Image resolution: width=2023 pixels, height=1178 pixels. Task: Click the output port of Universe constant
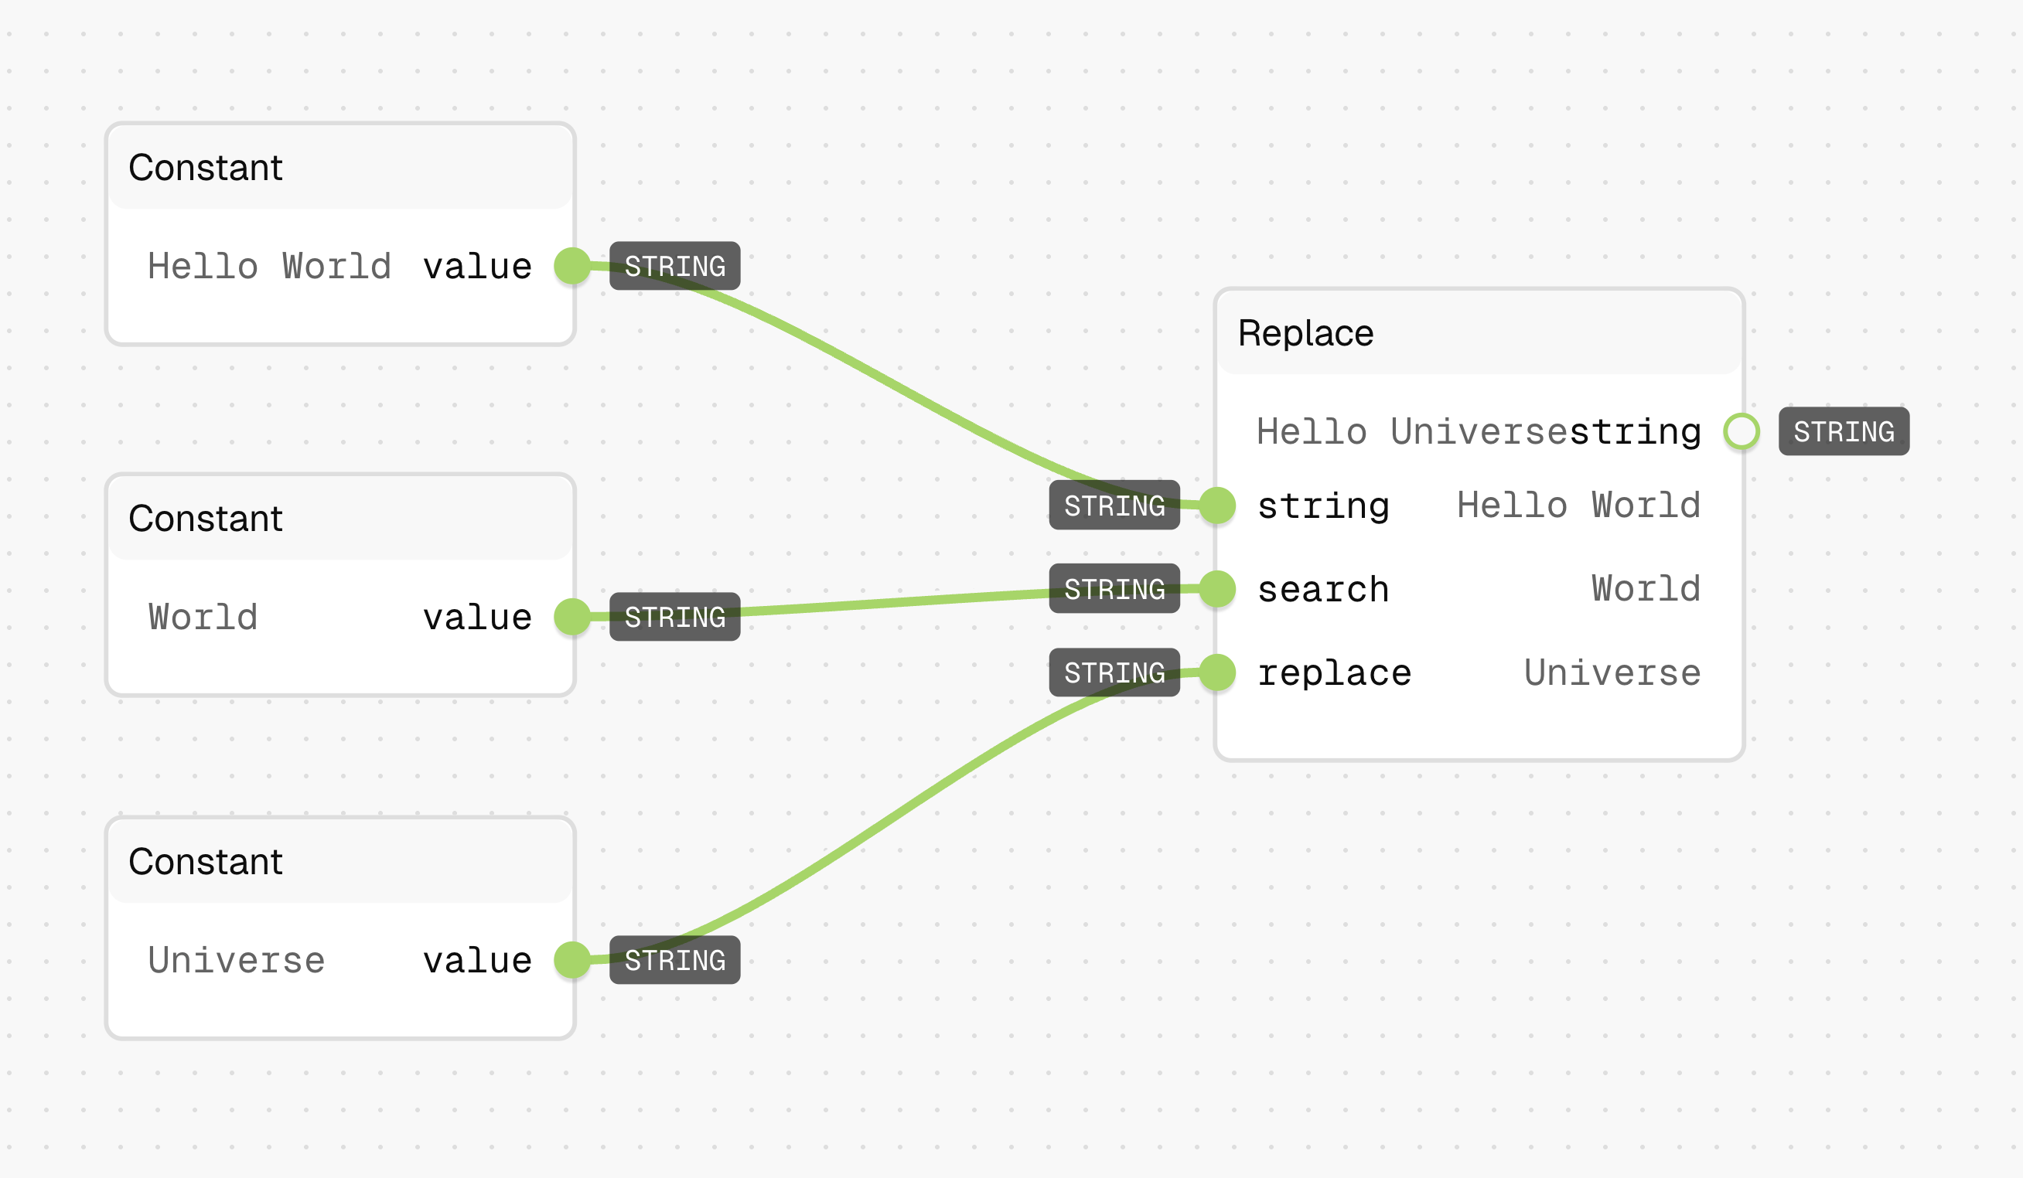point(572,960)
